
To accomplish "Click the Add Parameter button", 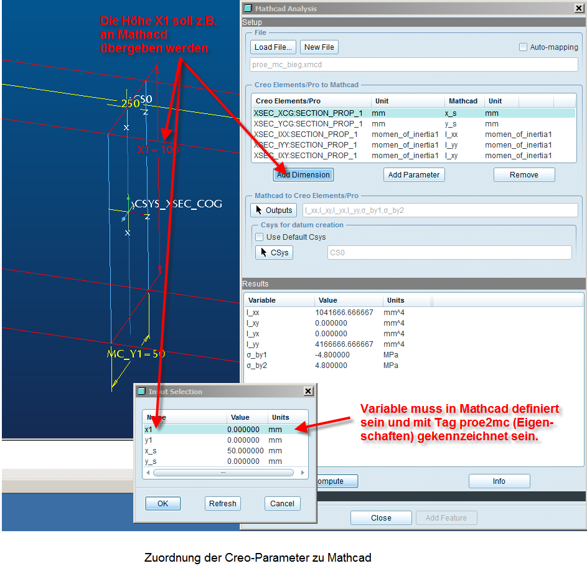I will [414, 174].
